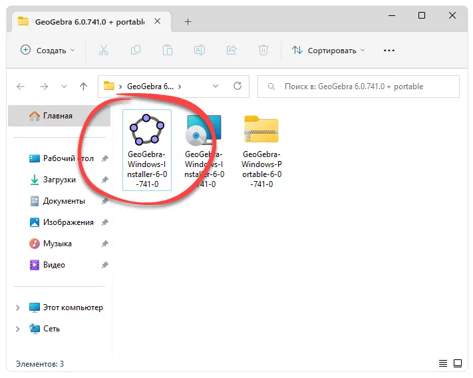Open the Видео folder
The image size is (473, 378).
pos(47,265)
